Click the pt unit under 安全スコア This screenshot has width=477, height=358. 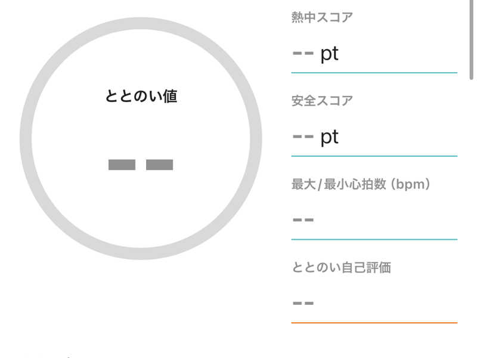tap(330, 137)
